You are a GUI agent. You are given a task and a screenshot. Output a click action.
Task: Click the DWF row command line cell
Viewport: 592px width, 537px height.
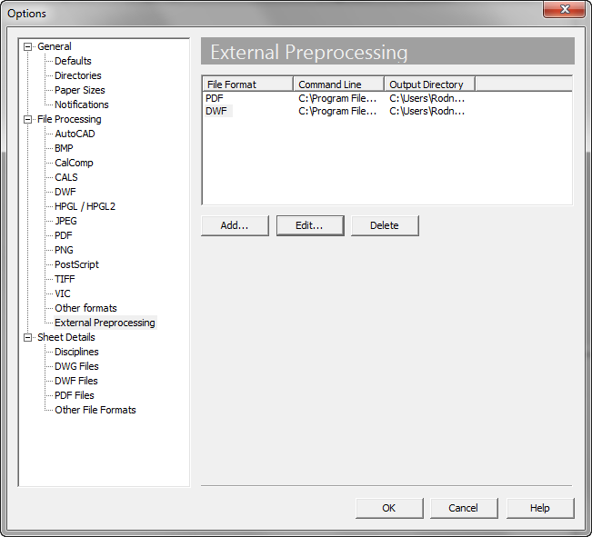[x=337, y=111]
